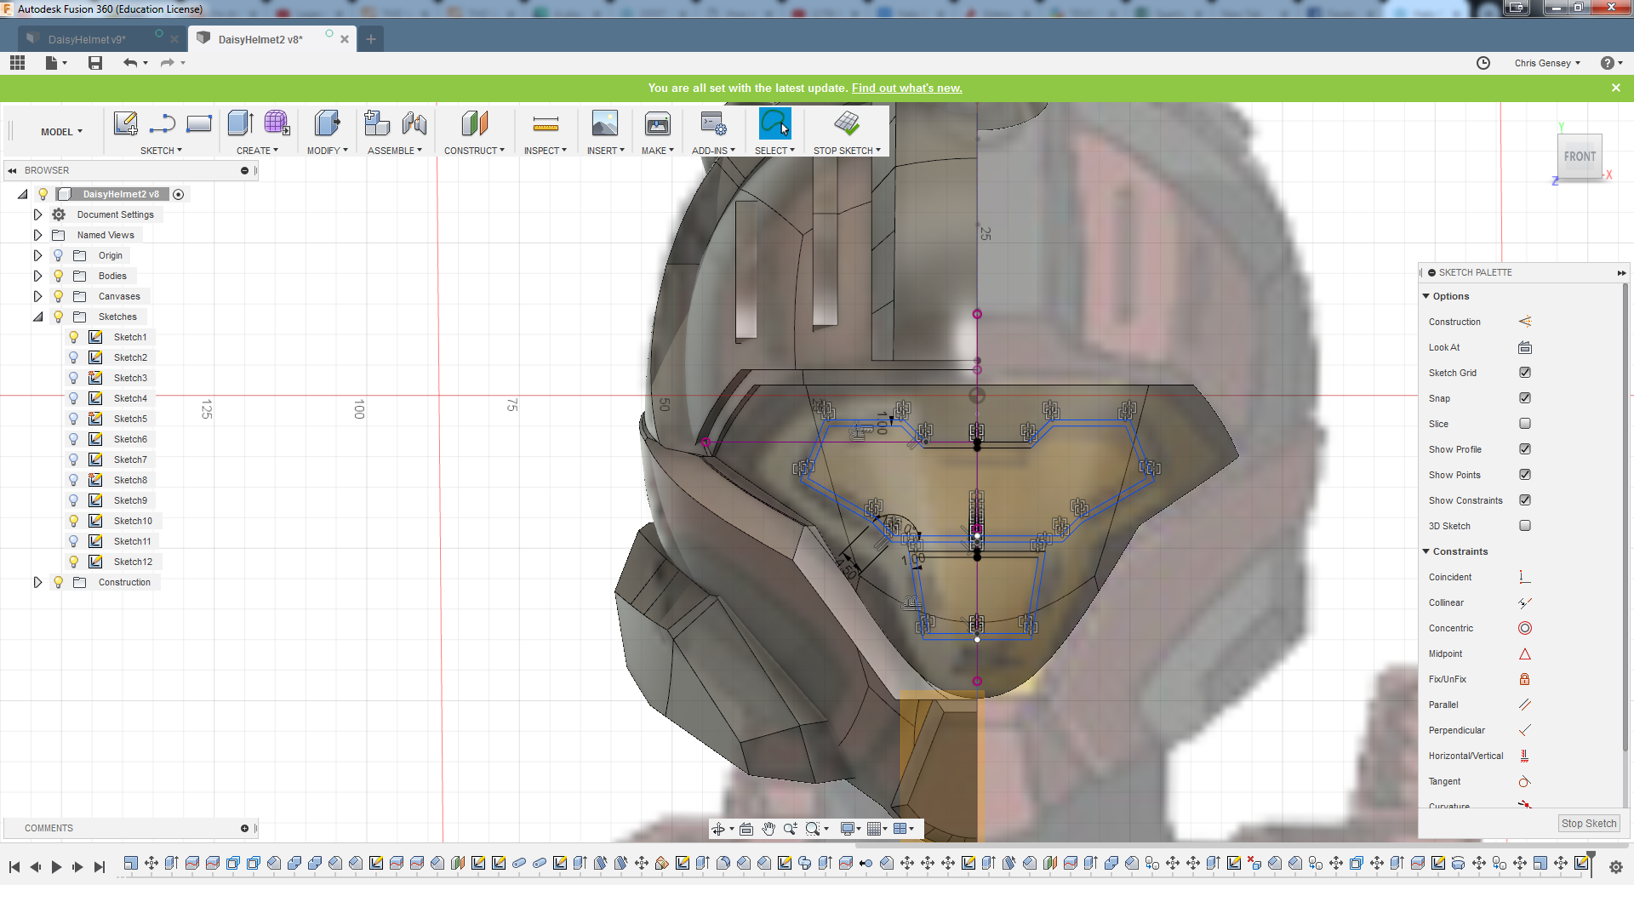This screenshot has width=1634, height=919.
Task: Click the Save icon
Action: coord(95,63)
